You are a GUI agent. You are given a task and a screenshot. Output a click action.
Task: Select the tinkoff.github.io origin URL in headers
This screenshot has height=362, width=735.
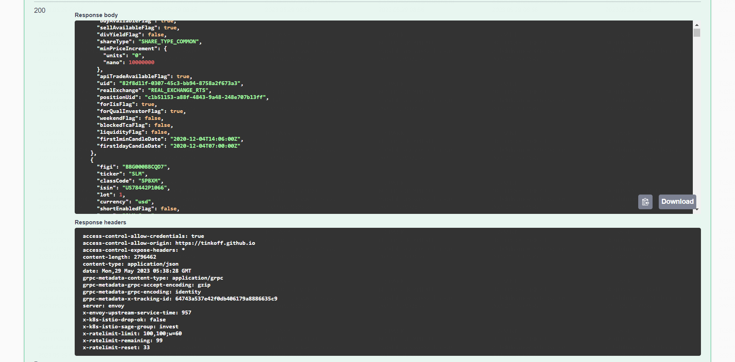pos(215,243)
